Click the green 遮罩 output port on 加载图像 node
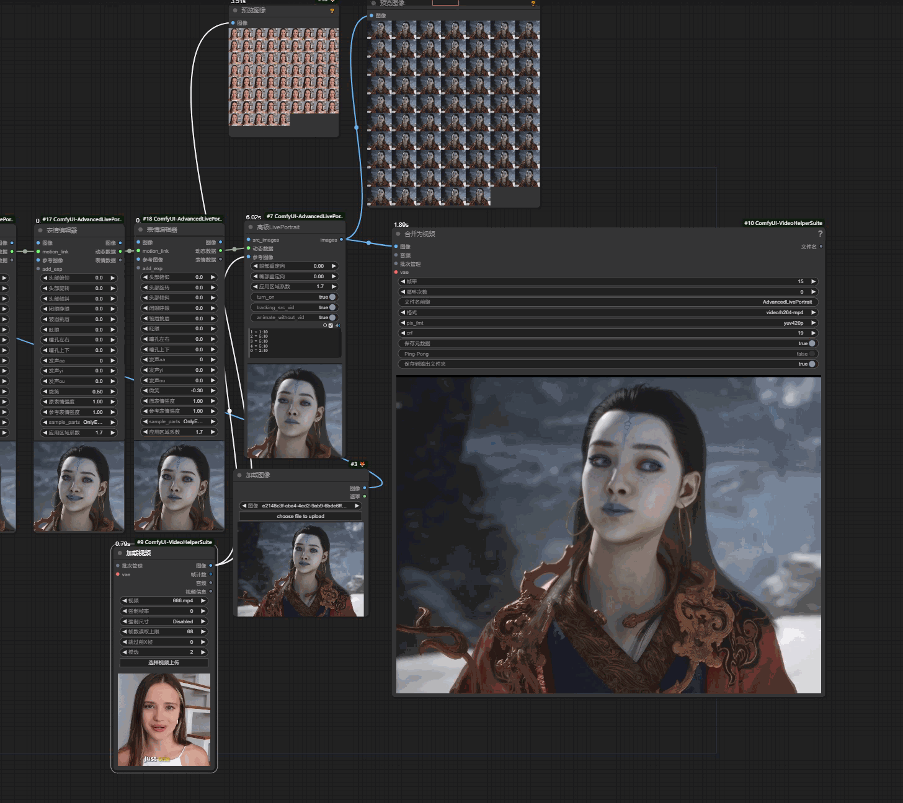The width and height of the screenshot is (903, 803). tap(365, 496)
